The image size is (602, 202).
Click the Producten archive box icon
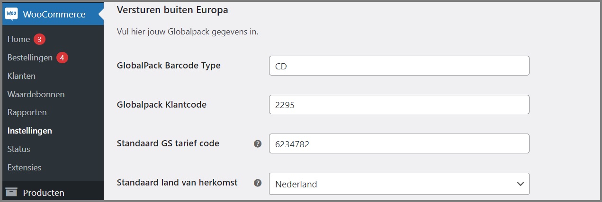pos(11,193)
